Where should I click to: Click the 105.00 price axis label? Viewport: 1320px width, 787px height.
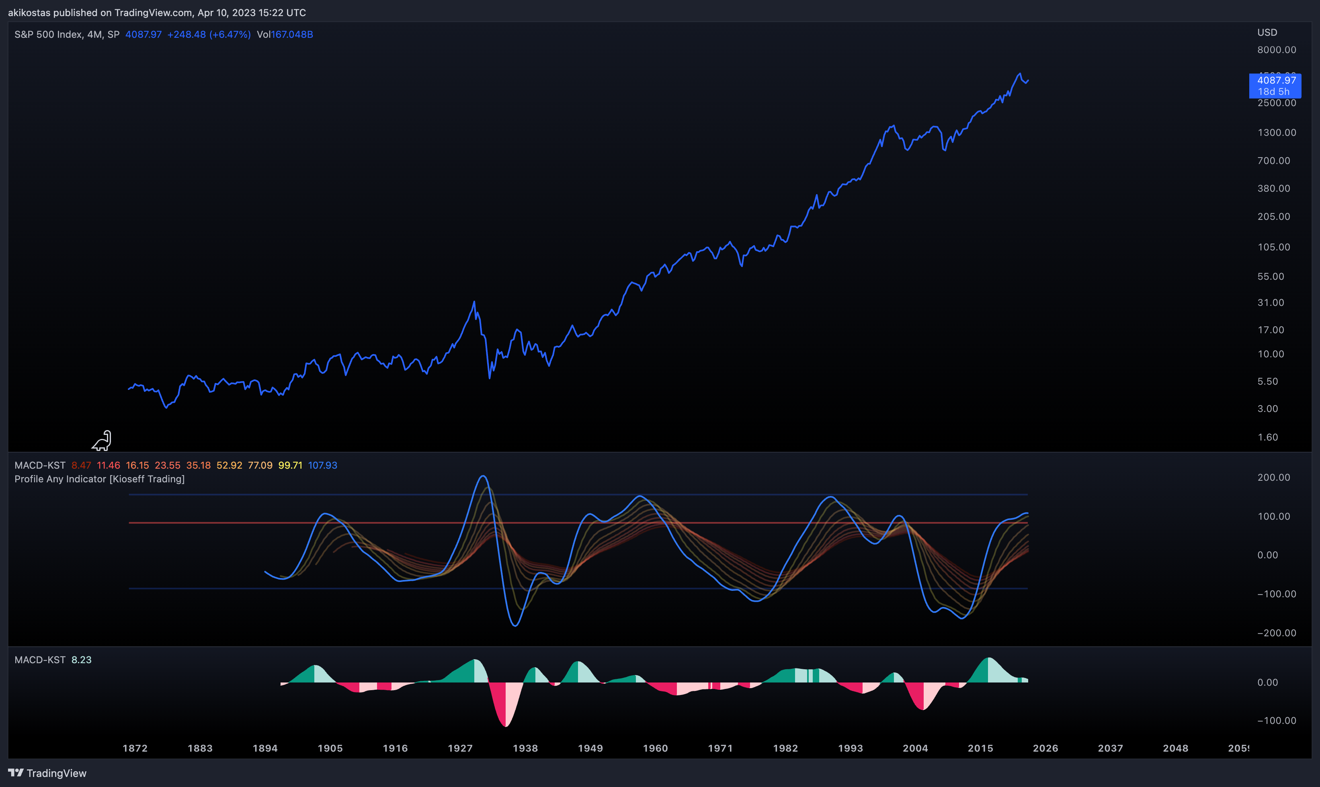1274,247
